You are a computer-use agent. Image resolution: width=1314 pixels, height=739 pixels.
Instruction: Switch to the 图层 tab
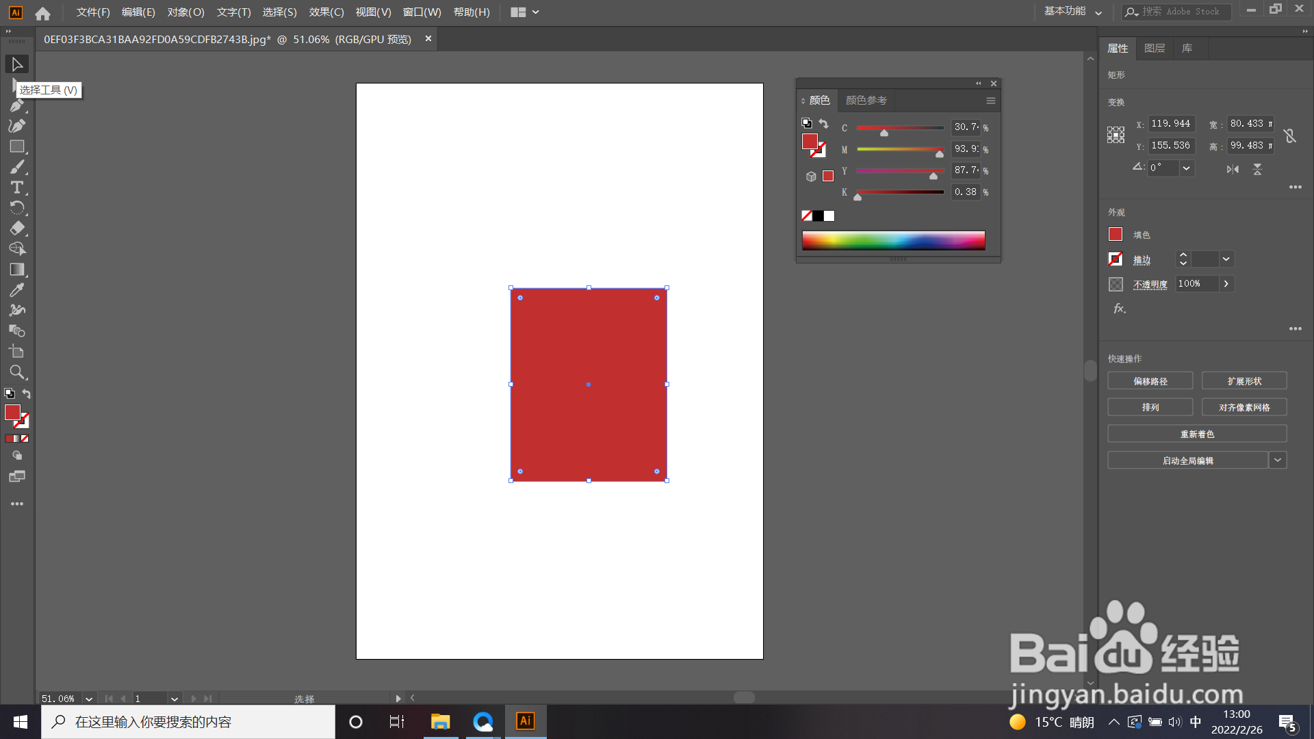1155,49
